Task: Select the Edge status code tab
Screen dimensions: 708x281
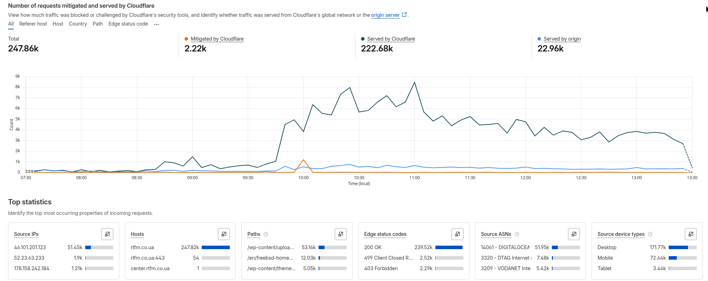Action: (128, 24)
